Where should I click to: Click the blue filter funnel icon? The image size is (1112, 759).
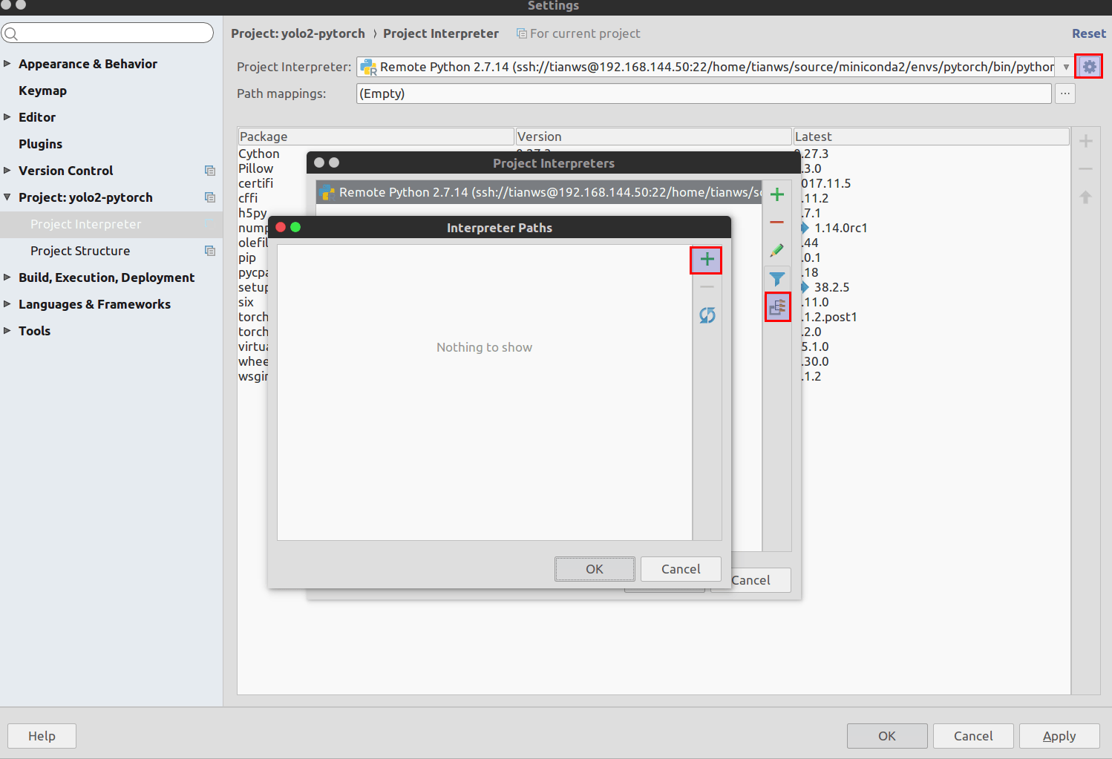[776, 279]
